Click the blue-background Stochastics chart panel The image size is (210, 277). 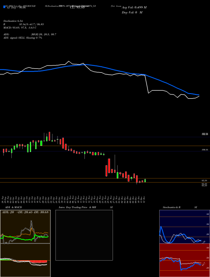click(184, 227)
